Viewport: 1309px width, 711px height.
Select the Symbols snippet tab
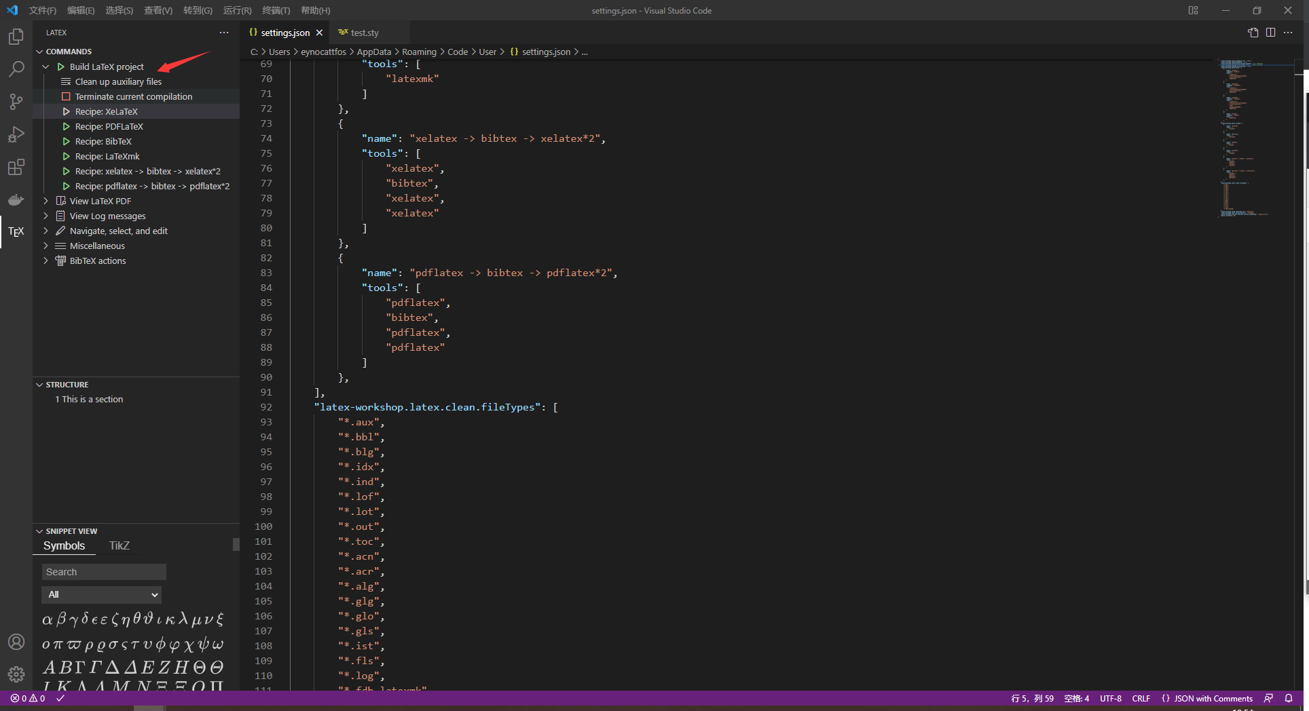pyautogui.click(x=64, y=545)
